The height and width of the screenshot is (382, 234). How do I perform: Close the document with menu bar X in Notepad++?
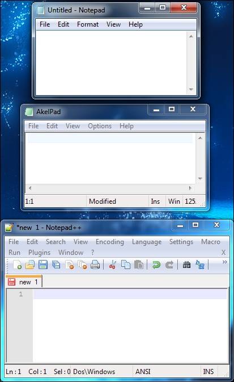pos(223,253)
